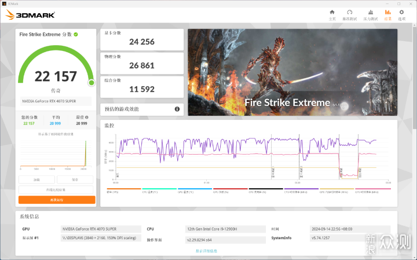Click GPU field in 系统信息
417x260 pixels.
101,229
